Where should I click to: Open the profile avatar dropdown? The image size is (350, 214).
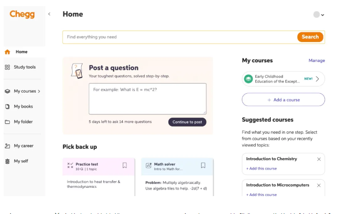click(x=319, y=15)
